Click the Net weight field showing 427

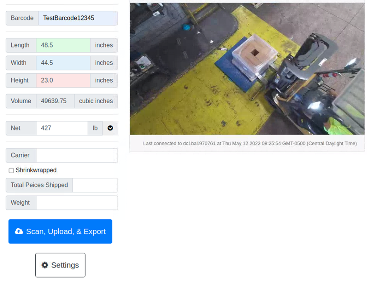coord(62,128)
